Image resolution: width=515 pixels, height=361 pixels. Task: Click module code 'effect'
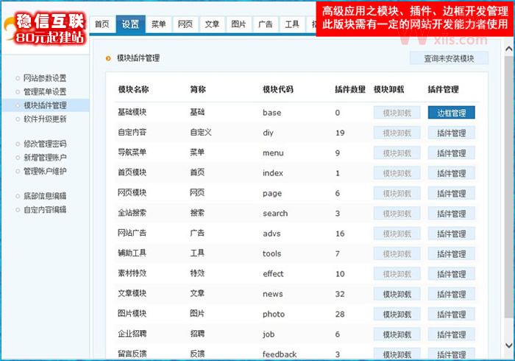click(x=273, y=274)
